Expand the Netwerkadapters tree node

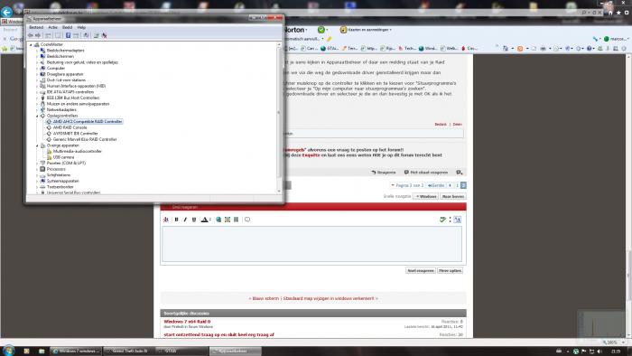coord(37,109)
